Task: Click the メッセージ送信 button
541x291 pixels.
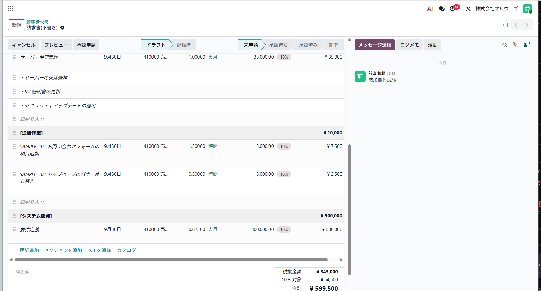Action: pyautogui.click(x=375, y=45)
